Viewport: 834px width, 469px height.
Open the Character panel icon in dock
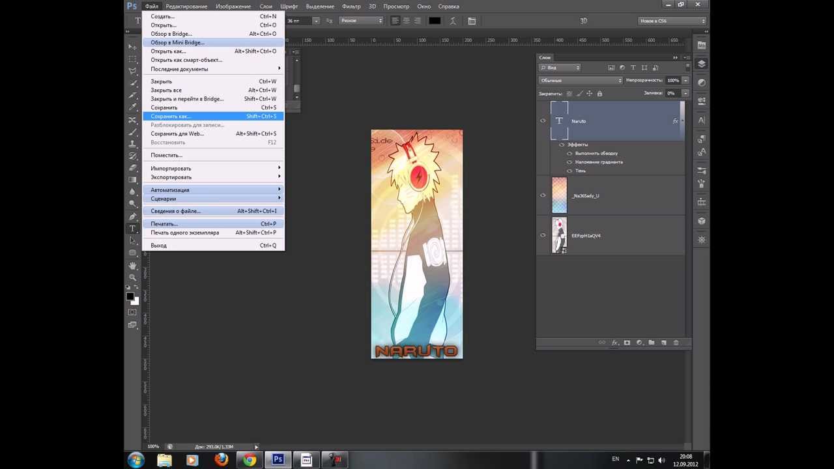(x=701, y=121)
